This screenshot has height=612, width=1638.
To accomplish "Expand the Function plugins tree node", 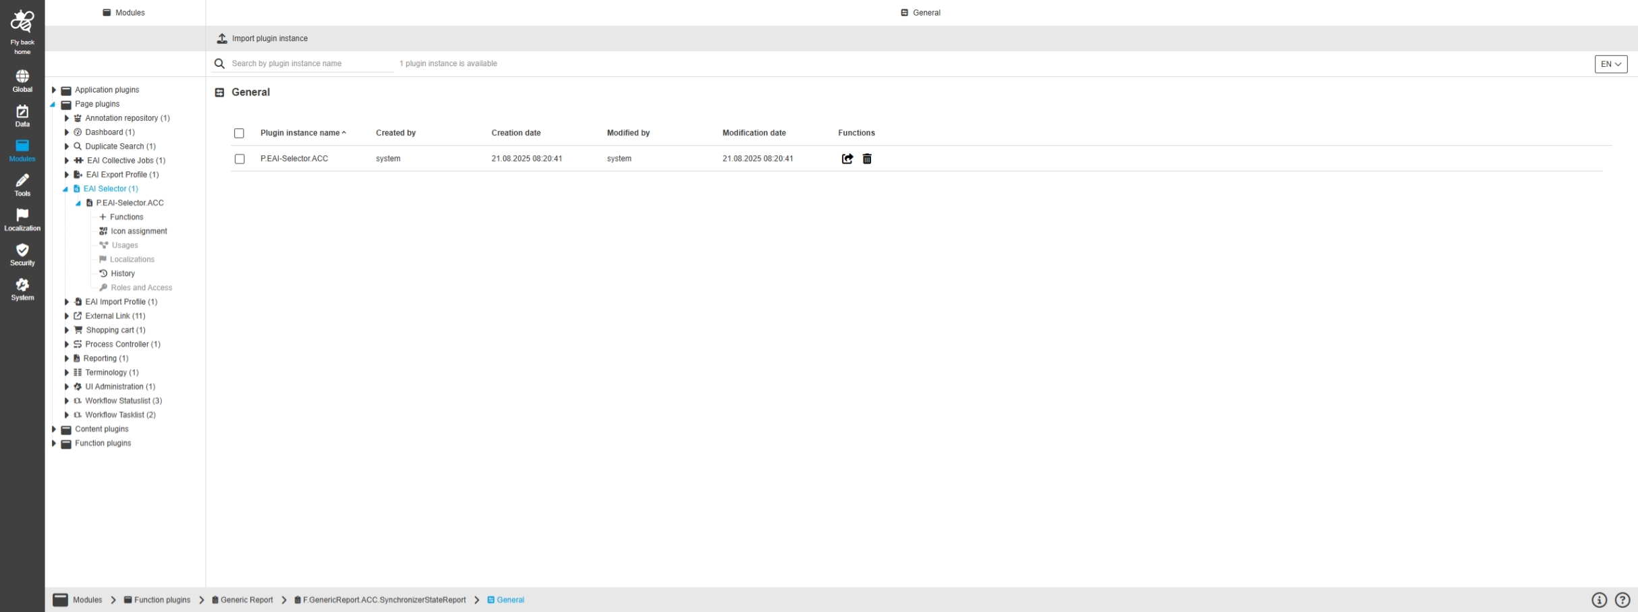I will pyautogui.click(x=54, y=443).
